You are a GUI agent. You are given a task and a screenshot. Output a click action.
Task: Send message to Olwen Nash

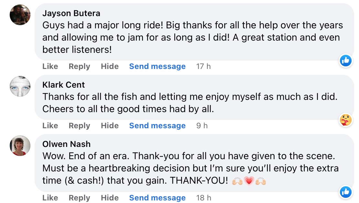(157, 198)
